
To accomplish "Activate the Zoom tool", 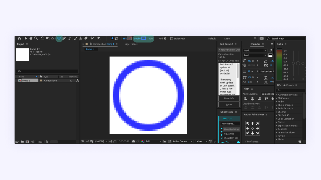I will [x=36, y=38].
